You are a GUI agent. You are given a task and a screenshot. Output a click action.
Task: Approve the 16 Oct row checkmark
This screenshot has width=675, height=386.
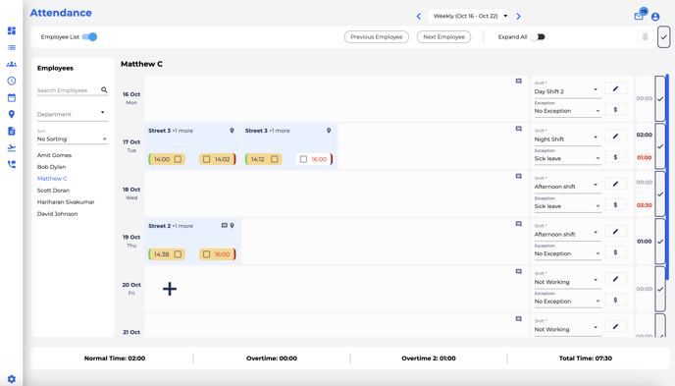(660, 98)
